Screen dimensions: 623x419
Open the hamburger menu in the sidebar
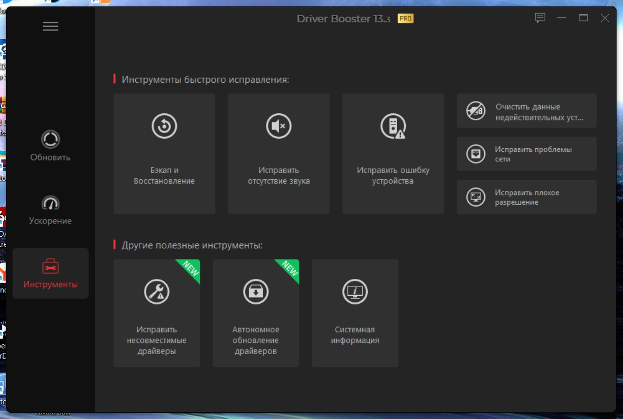[50, 26]
